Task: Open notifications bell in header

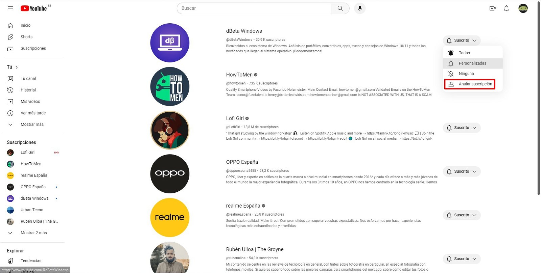Action: click(x=507, y=8)
